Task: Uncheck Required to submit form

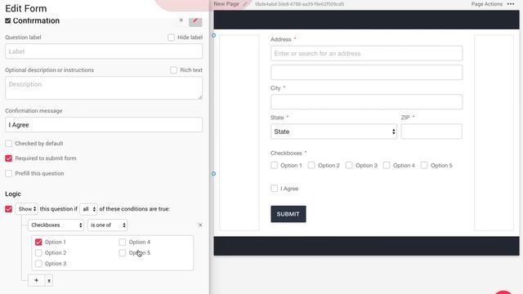Action: (9, 158)
